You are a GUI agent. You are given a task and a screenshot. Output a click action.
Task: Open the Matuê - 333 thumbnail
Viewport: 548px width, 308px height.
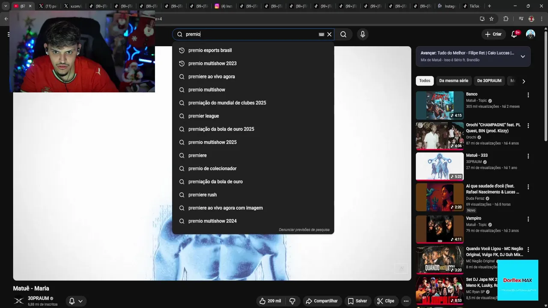[x=440, y=166]
